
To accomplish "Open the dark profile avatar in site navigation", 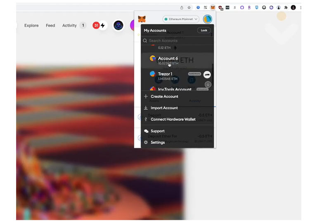I will (118, 26).
